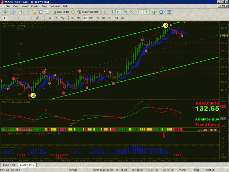Open the Navigator favorites star icon
The height and width of the screenshot is (172, 229).
coord(34,12)
